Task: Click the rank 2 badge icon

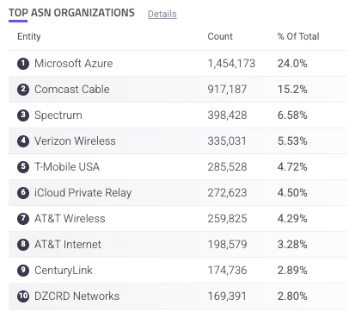Action: [x=23, y=90]
